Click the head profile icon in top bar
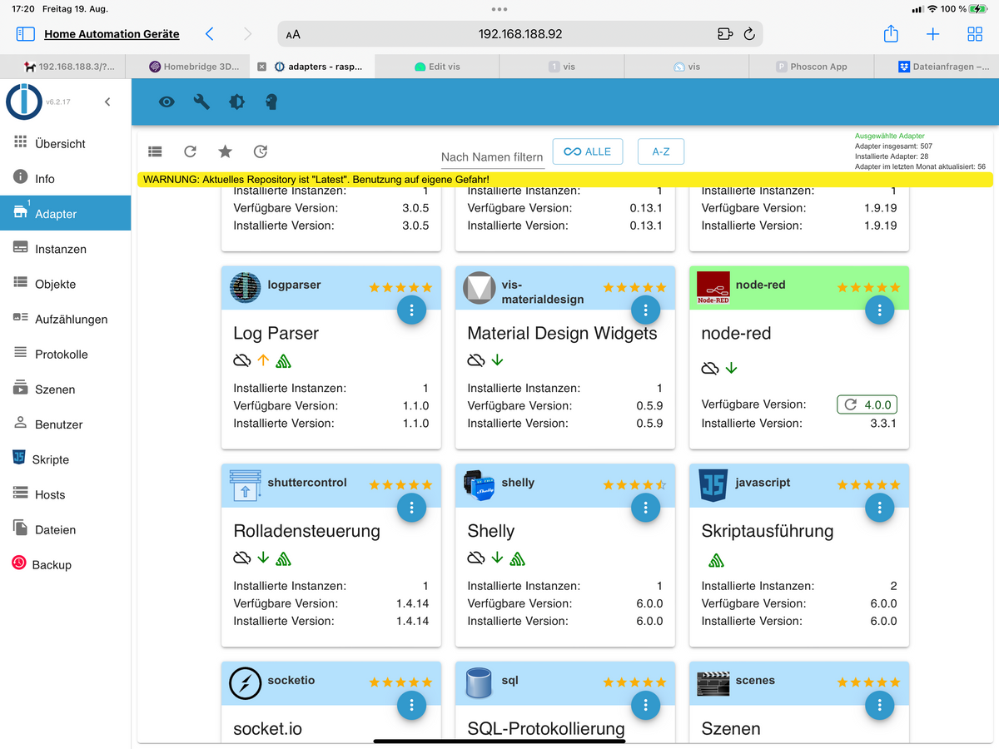 point(271,102)
